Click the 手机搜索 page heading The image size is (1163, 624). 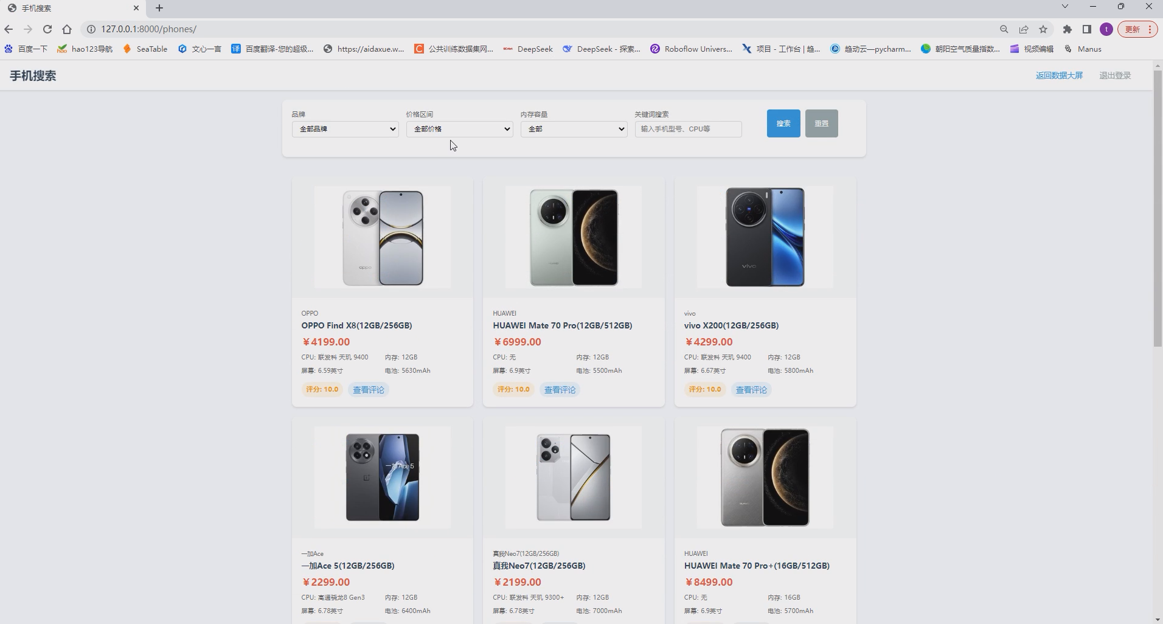[x=33, y=76]
